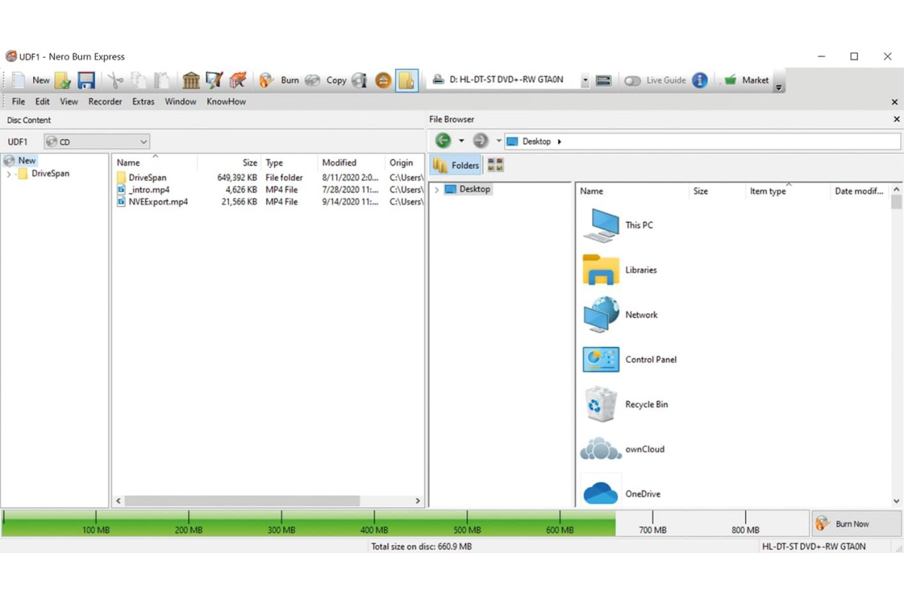Sort disc content by Origin column
Image resolution: width=904 pixels, height=602 pixels.
[405, 163]
